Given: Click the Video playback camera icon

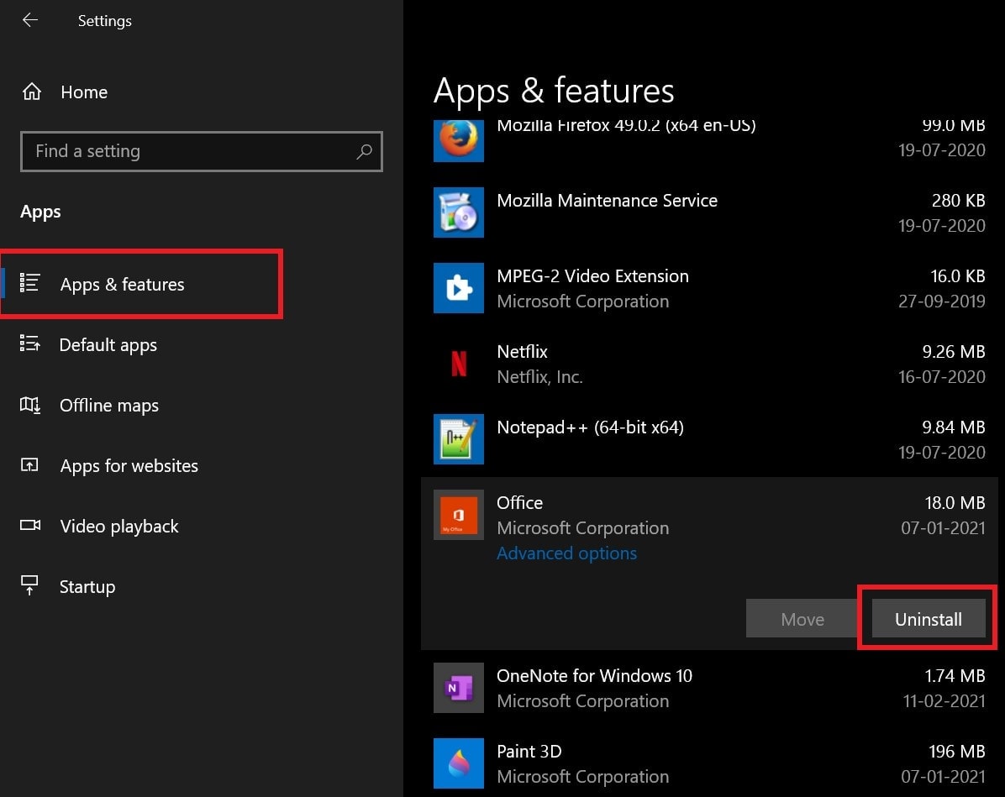Looking at the screenshot, I should [x=30, y=526].
